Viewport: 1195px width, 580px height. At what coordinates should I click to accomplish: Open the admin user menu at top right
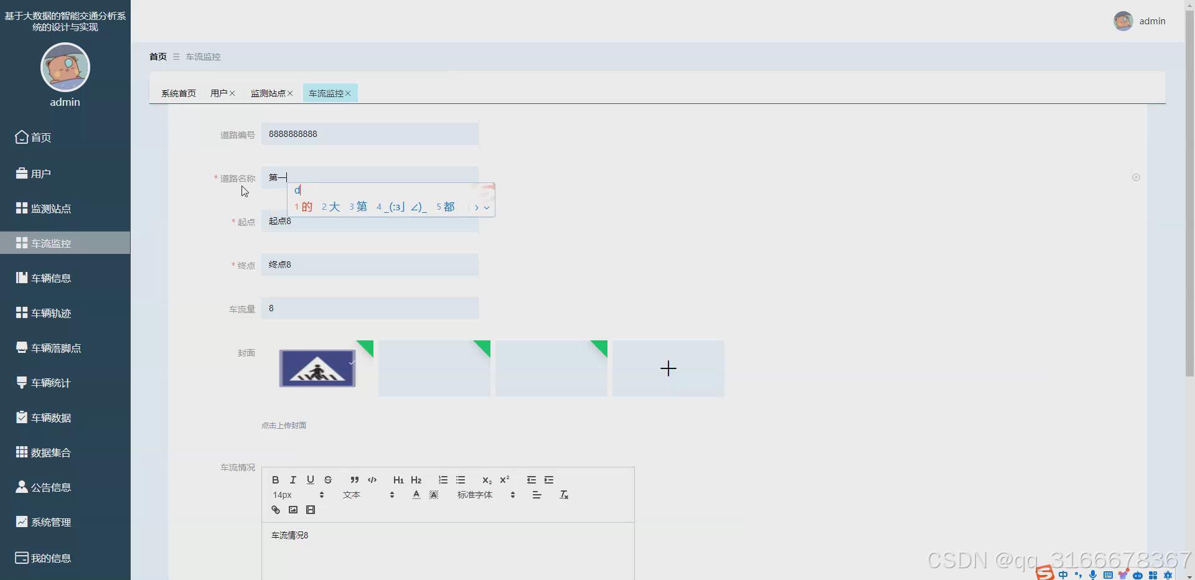click(1140, 21)
